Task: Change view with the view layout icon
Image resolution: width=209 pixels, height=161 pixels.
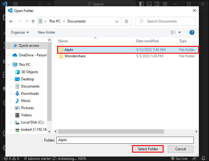Action: [x=173, y=32]
